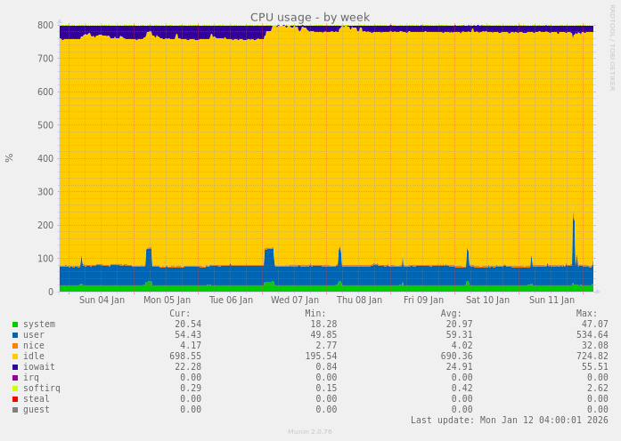
Task: Click the blue user legend swatch
Action: 15,335
